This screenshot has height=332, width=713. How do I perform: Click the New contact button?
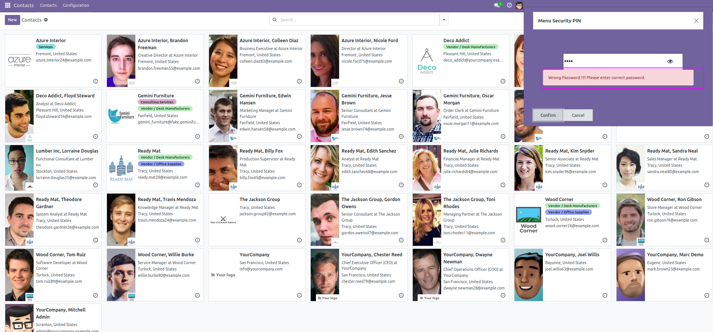pos(12,20)
